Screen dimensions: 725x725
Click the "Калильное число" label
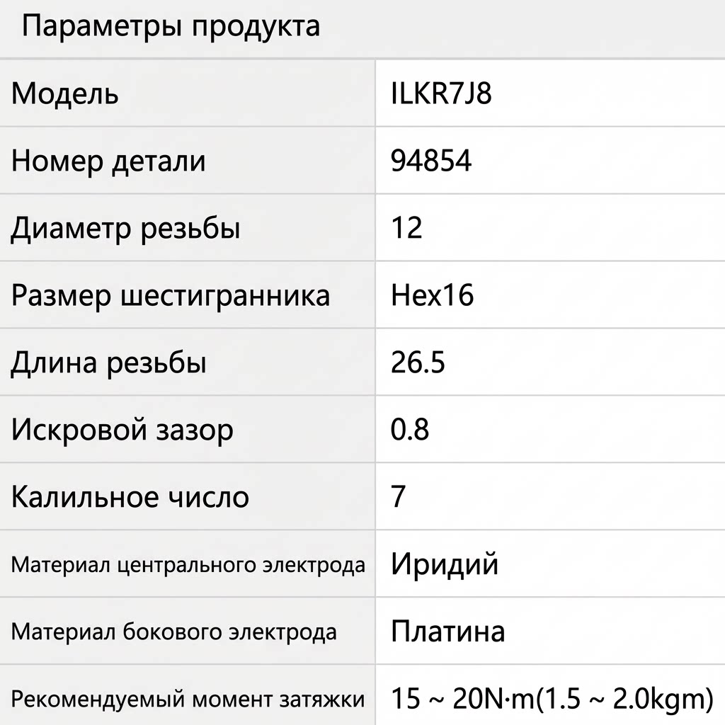(130, 497)
